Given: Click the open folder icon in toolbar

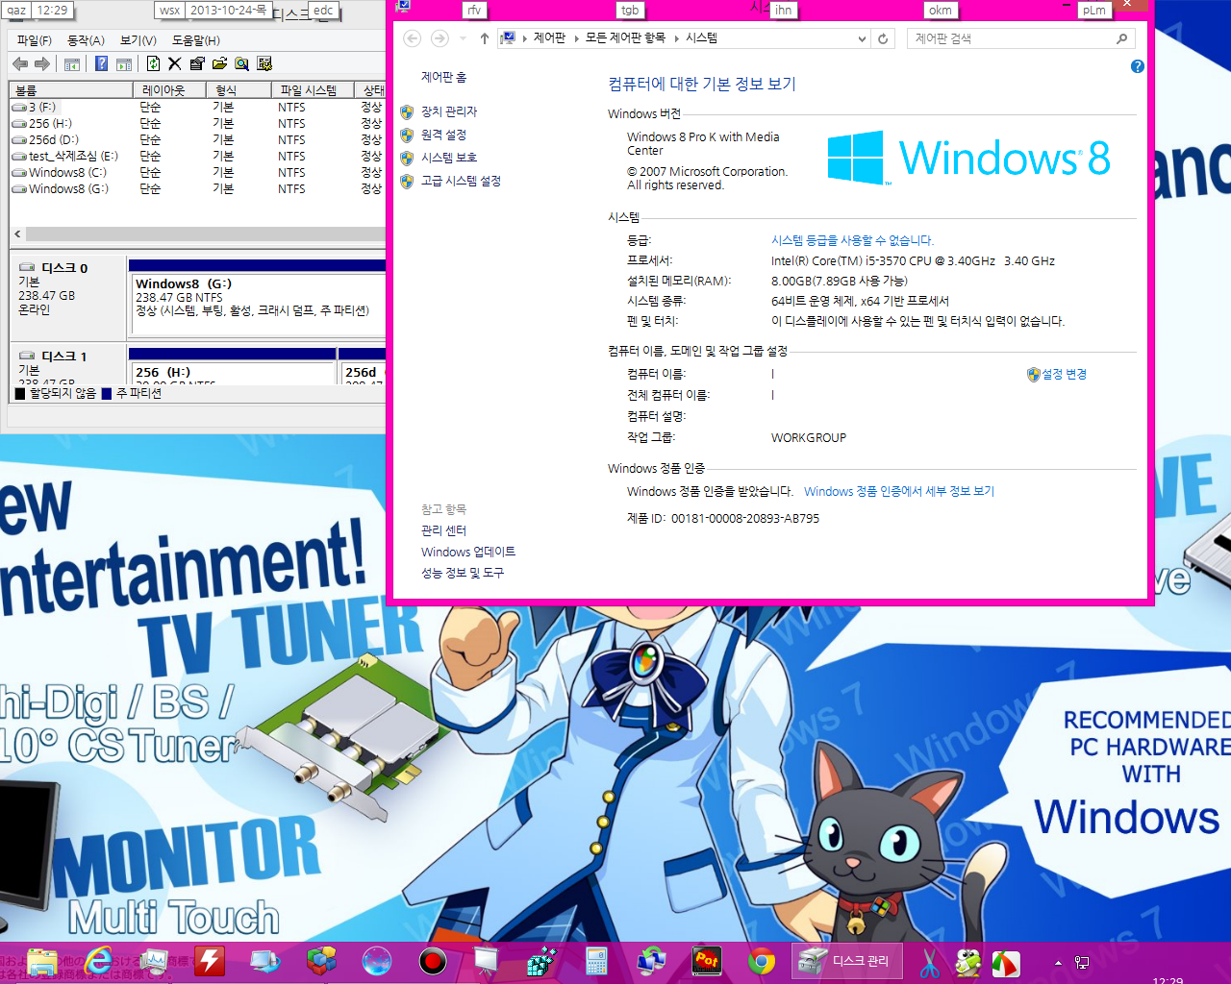Looking at the screenshot, I should pos(219,63).
